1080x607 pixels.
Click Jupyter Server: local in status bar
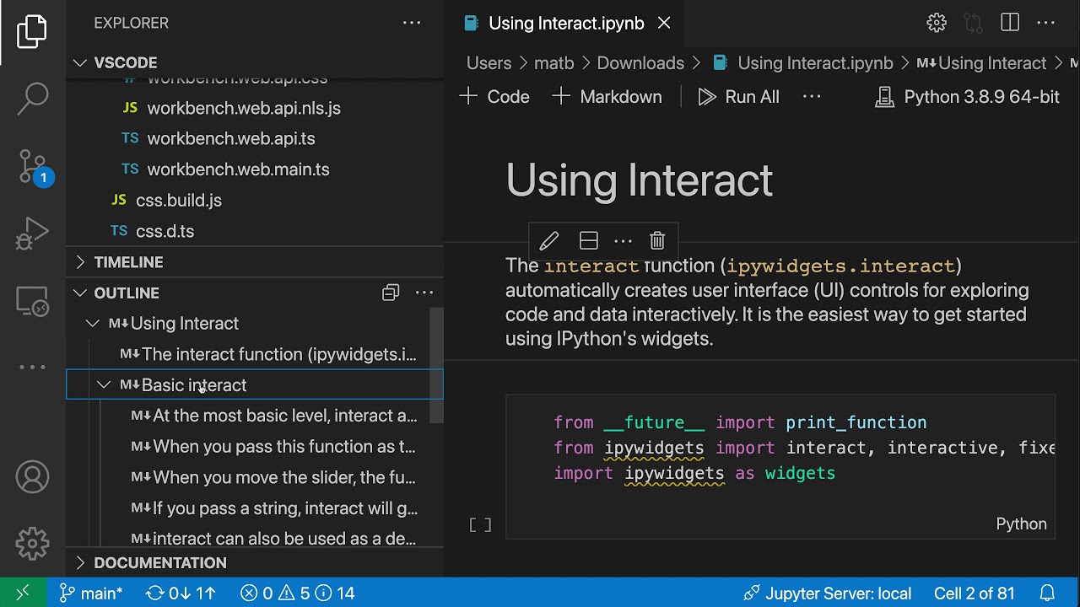(x=827, y=593)
